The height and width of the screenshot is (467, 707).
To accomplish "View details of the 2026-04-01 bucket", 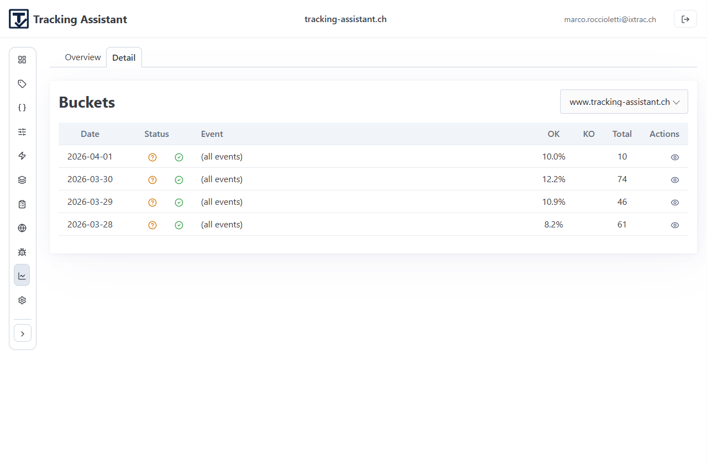I will tap(674, 157).
